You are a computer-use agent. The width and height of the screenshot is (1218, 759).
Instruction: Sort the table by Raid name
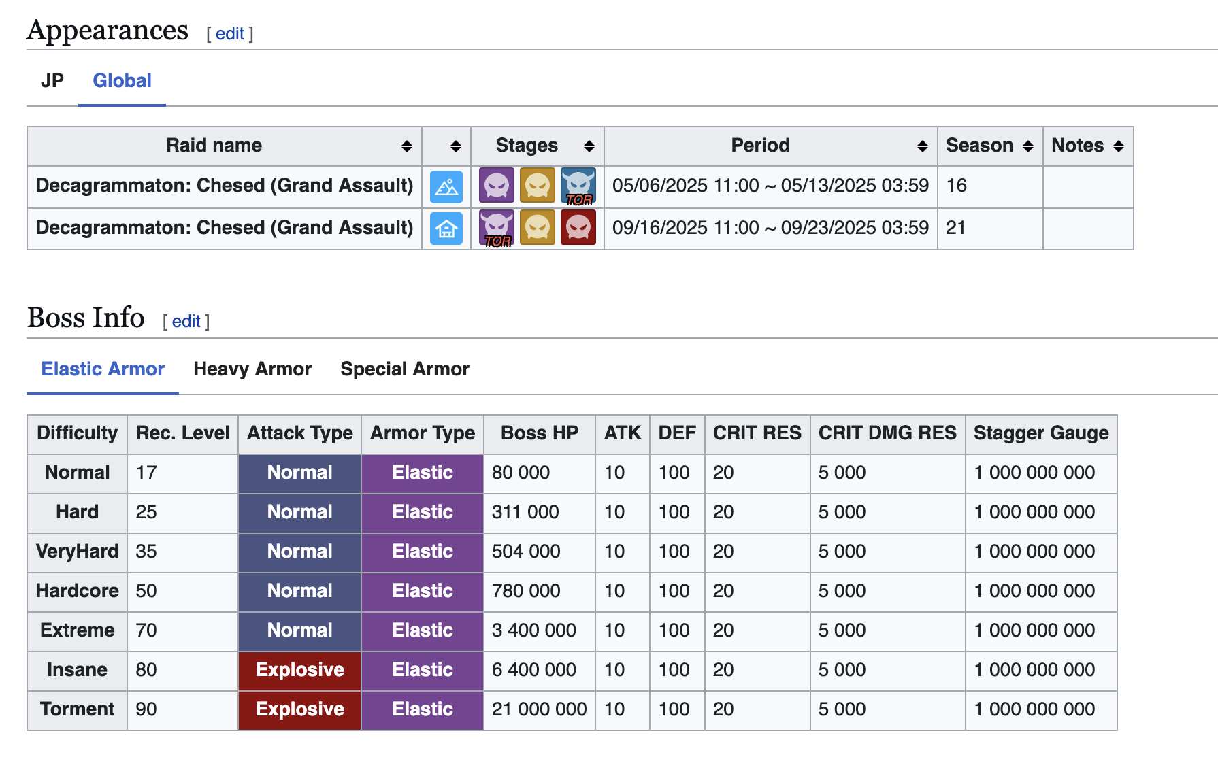(x=406, y=146)
